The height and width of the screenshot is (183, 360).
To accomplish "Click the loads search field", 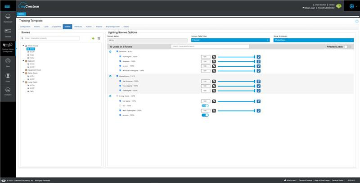I will pos(210,46).
